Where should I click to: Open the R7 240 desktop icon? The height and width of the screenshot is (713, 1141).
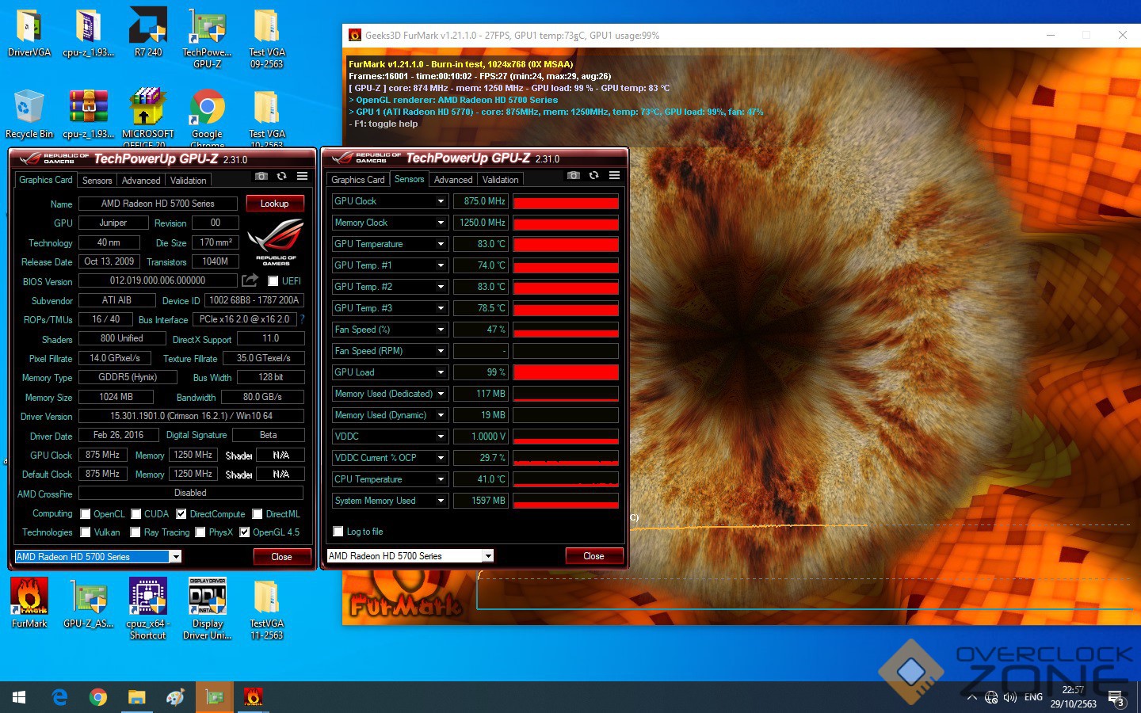coord(148,32)
